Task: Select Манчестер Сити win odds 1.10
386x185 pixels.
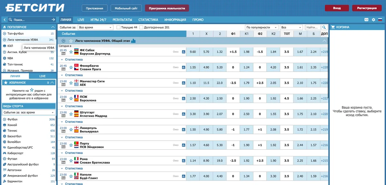Action: click(193, 83)
